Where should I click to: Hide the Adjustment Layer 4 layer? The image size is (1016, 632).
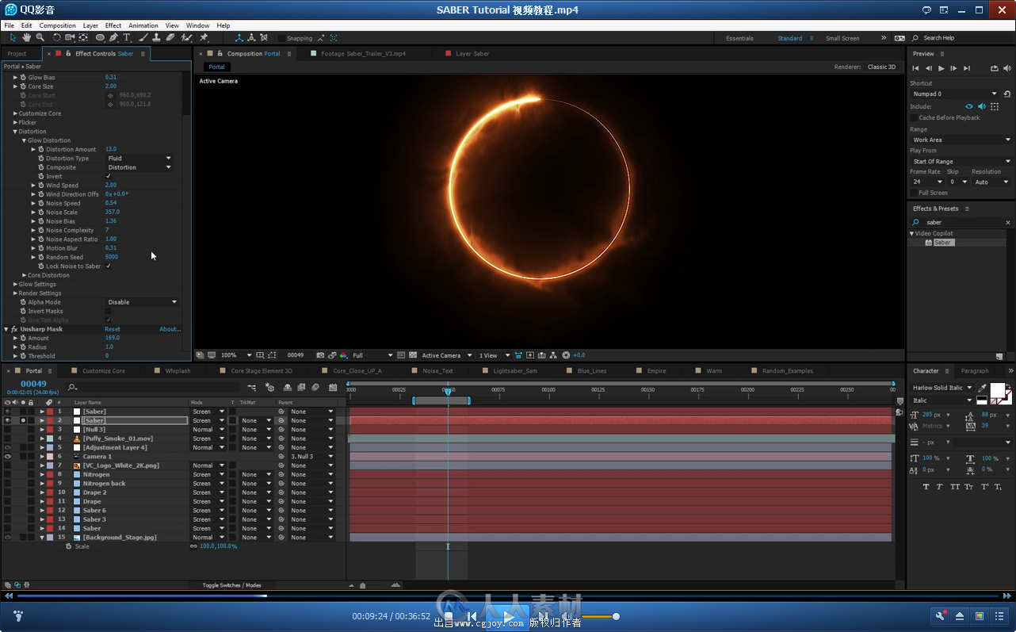7,447
